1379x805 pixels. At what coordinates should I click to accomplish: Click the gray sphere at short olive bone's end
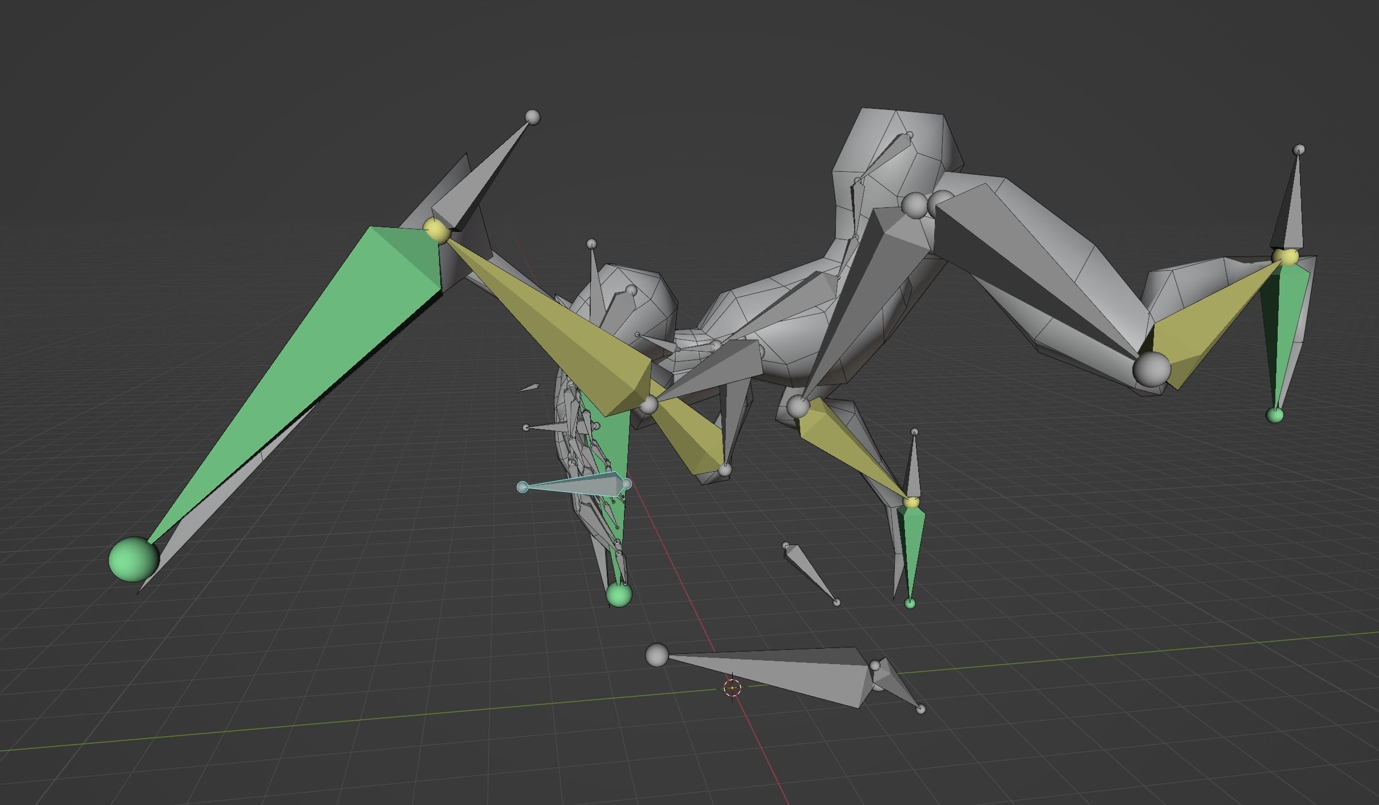pyautogui.click(x=725, y=470)
